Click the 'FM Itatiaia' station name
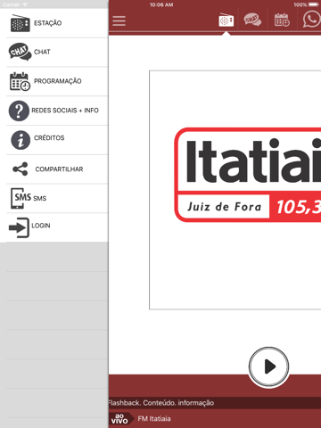 [154, 419]
